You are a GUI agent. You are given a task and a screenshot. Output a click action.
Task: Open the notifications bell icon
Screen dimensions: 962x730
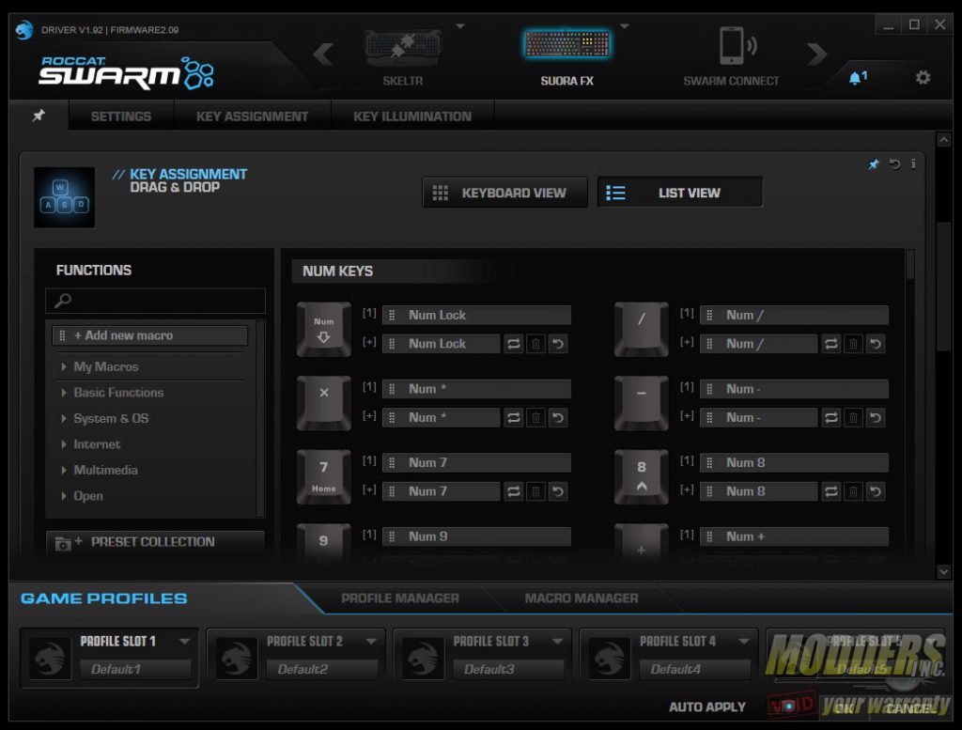[x=857, y=78]
